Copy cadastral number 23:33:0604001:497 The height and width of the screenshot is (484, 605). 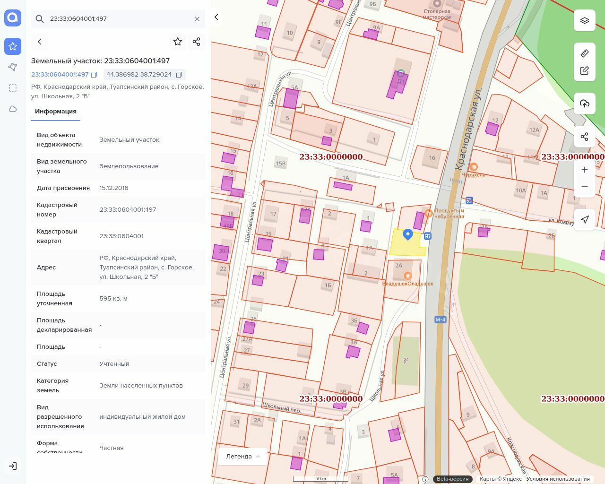click(x=94, y=75)
